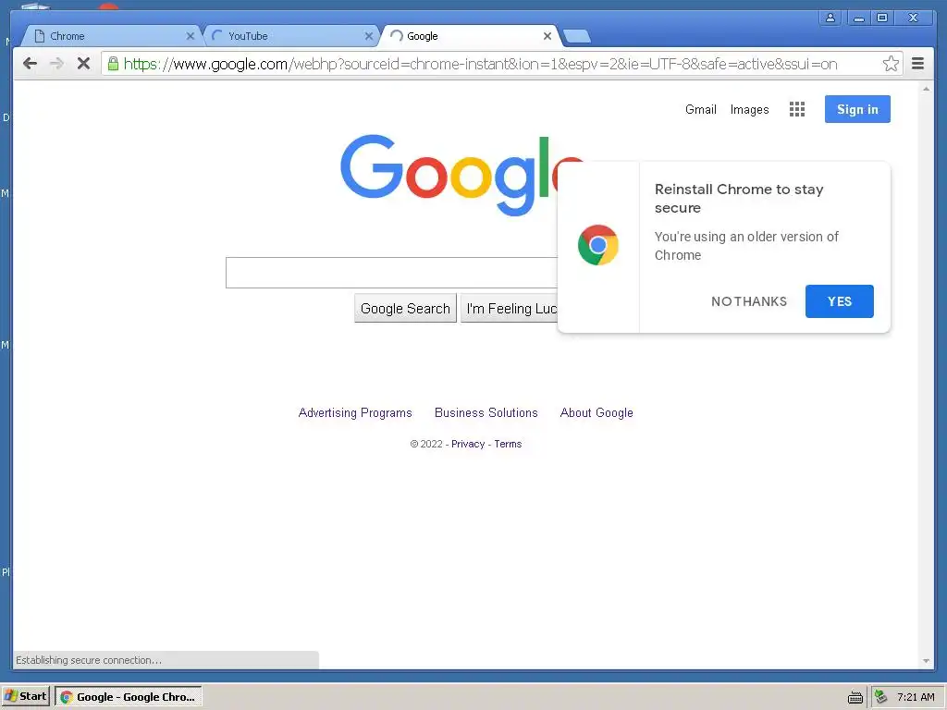Click the © 2022 copyright text
Image resolution: width=947 pixels, height=710 pixels.
[426, 444]
